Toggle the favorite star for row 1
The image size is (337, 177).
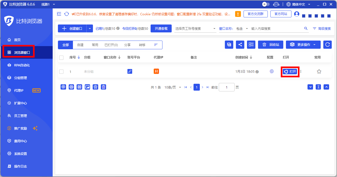319,71
